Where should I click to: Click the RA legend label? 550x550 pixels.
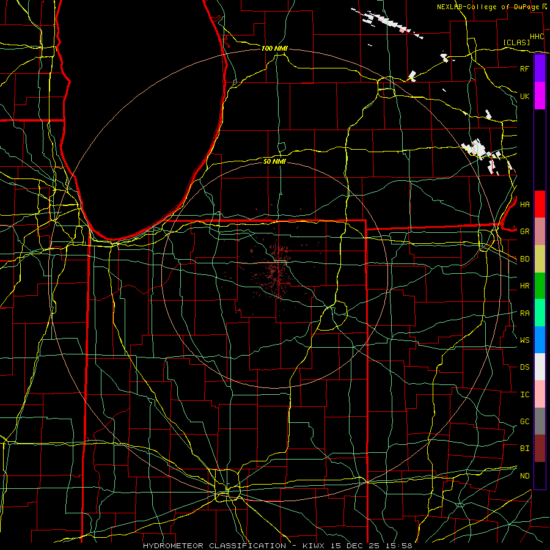tap(524, 313)
